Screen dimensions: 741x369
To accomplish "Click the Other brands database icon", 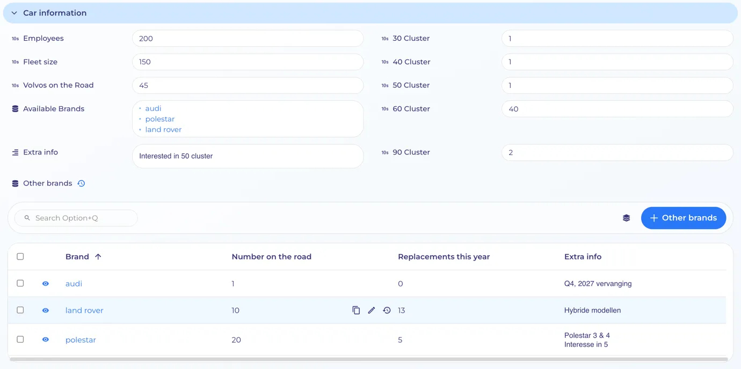I will 15,183.
